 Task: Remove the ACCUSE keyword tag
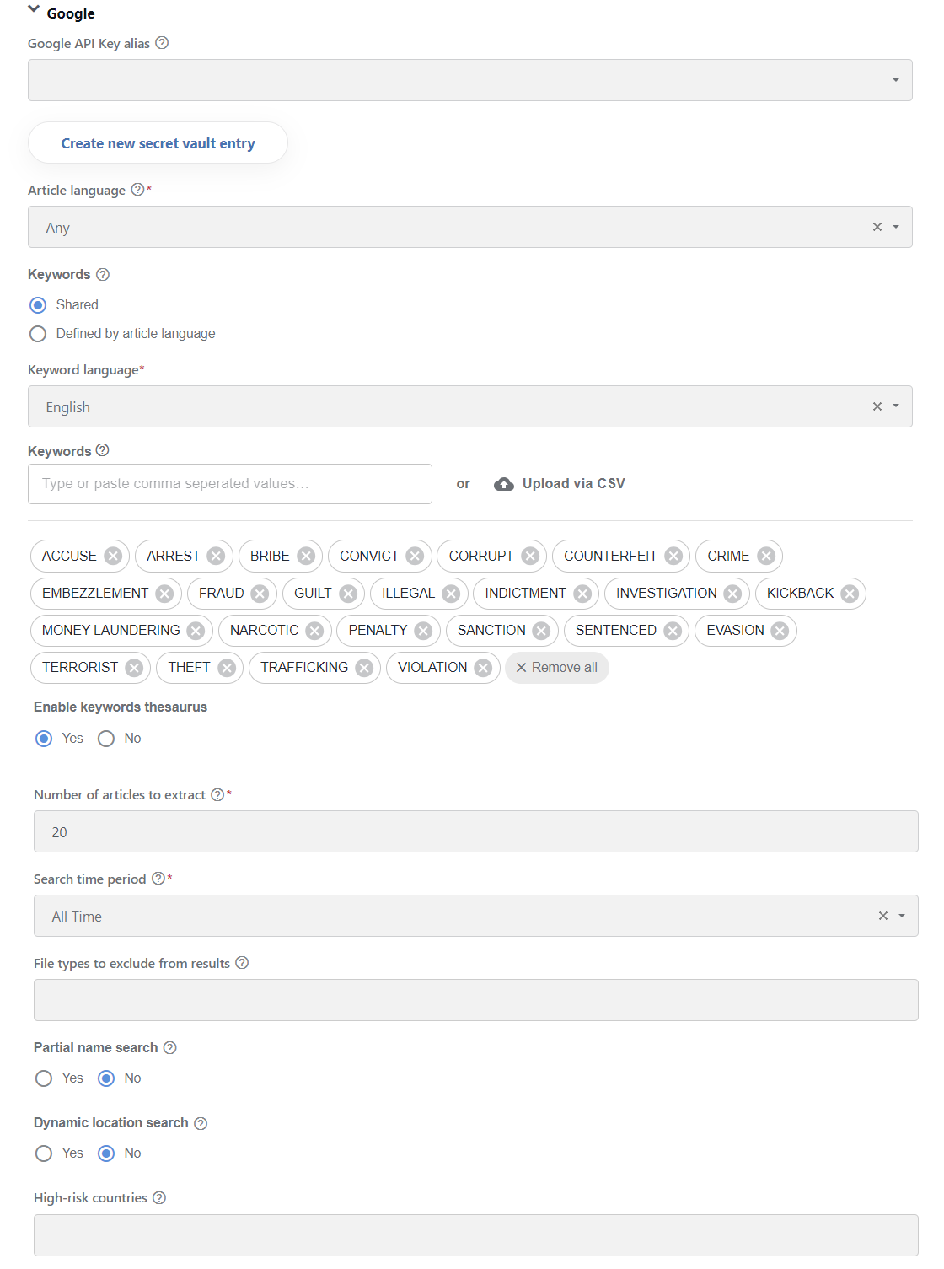(x=113, y=557)
